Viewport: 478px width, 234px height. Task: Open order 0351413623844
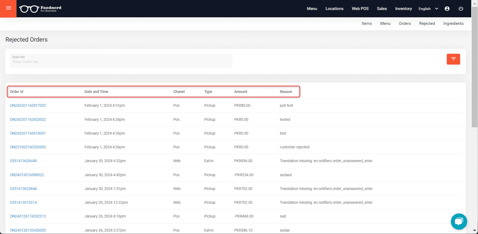tap(23, 189)
